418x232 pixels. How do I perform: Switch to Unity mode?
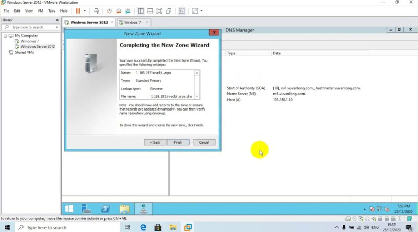coord(168,11)
